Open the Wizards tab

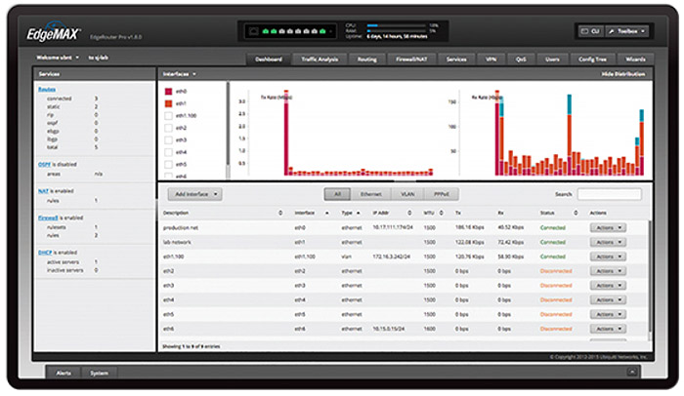635,59
